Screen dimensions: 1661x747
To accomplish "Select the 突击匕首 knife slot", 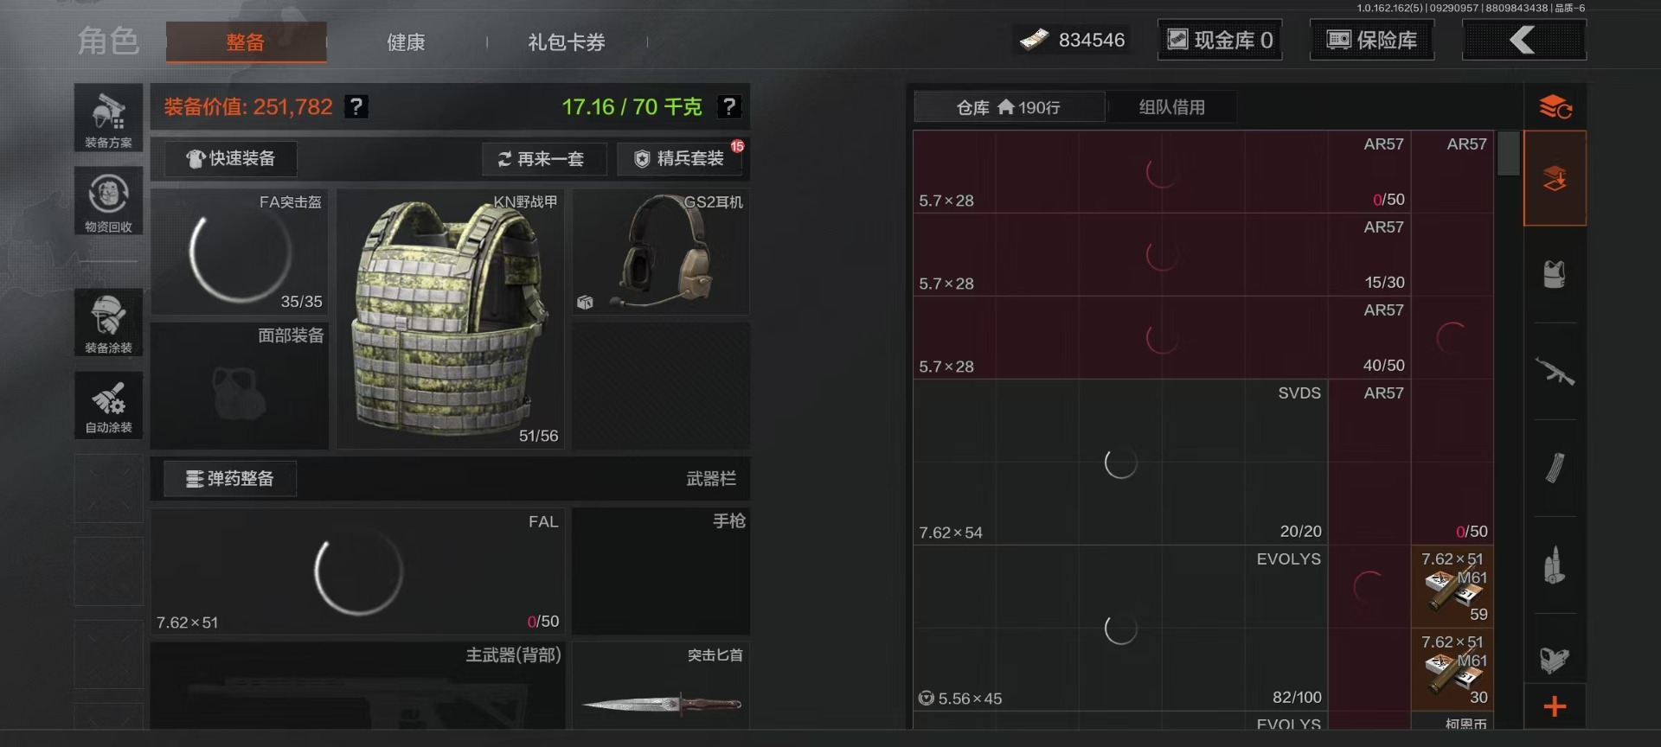I will coord(661,686).
